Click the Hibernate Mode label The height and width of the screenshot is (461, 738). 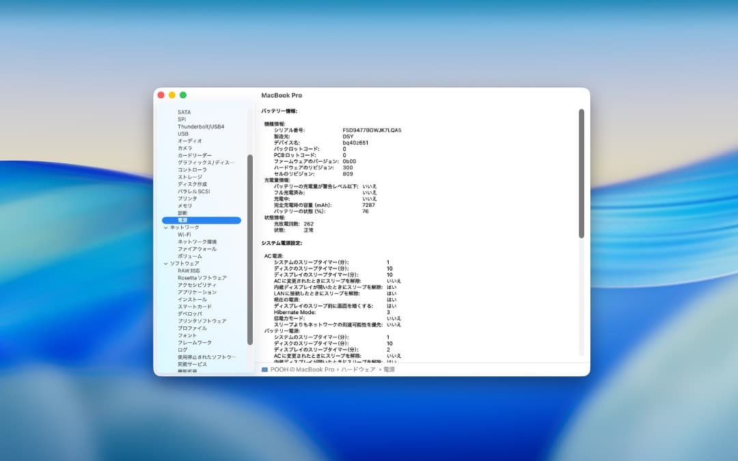[x=295, y=312]
